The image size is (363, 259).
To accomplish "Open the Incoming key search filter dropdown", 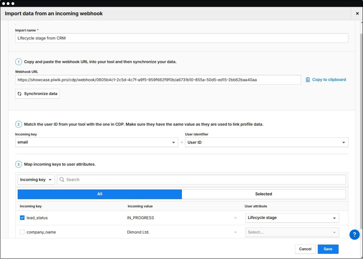I will click(x=36, y=180).
